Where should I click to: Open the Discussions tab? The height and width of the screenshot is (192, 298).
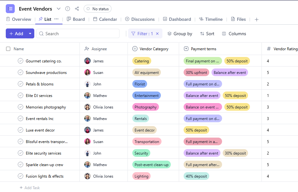[x=140, y=19]
